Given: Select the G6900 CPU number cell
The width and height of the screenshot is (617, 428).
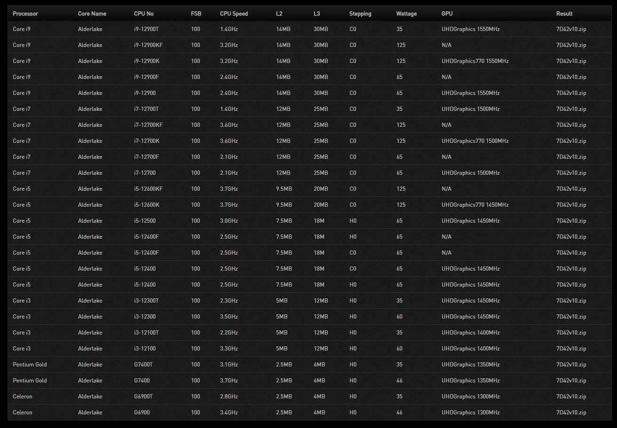Looking at the screenshot, I should [x=142, y=412].
